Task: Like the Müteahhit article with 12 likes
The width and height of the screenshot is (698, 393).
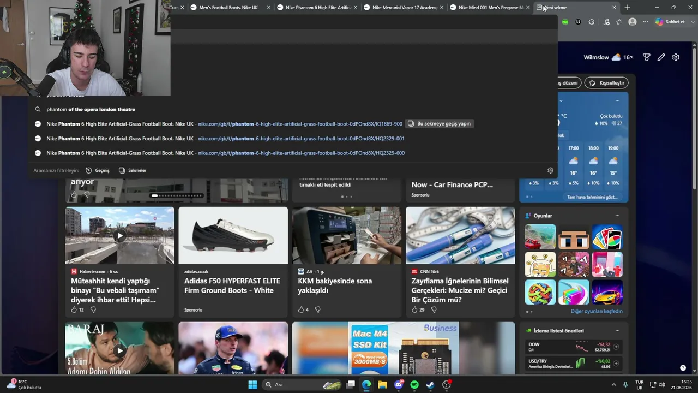Action: click(x=77, y=309)
